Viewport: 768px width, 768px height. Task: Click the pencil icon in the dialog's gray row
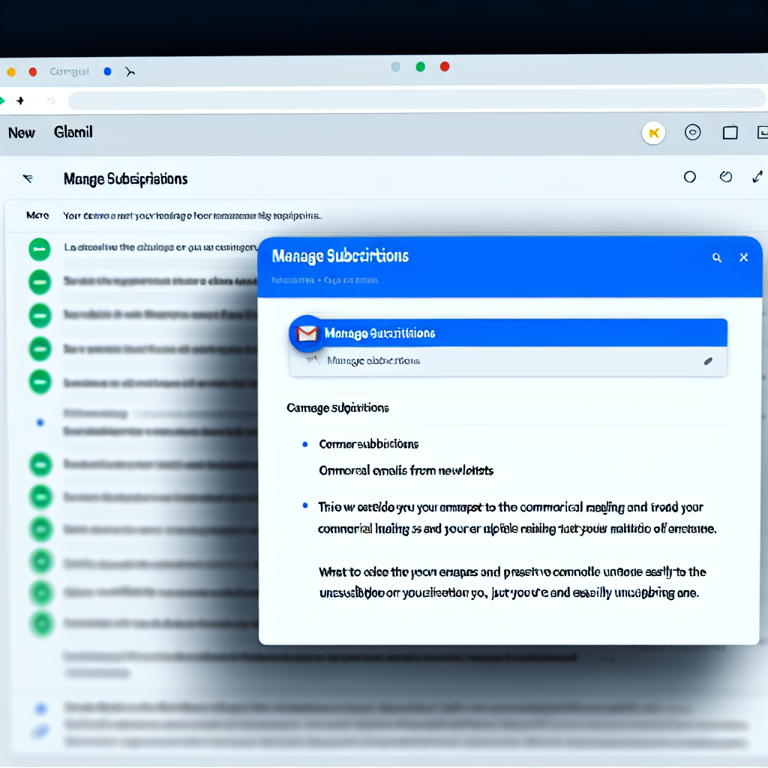708,361
